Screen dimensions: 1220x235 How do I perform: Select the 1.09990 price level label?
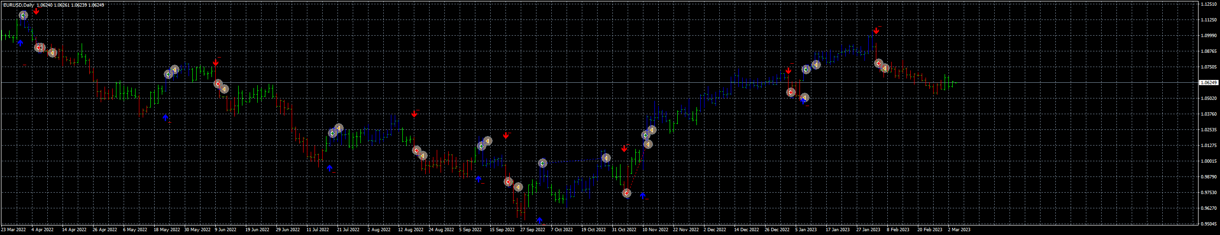click(x=1208, y=36)
